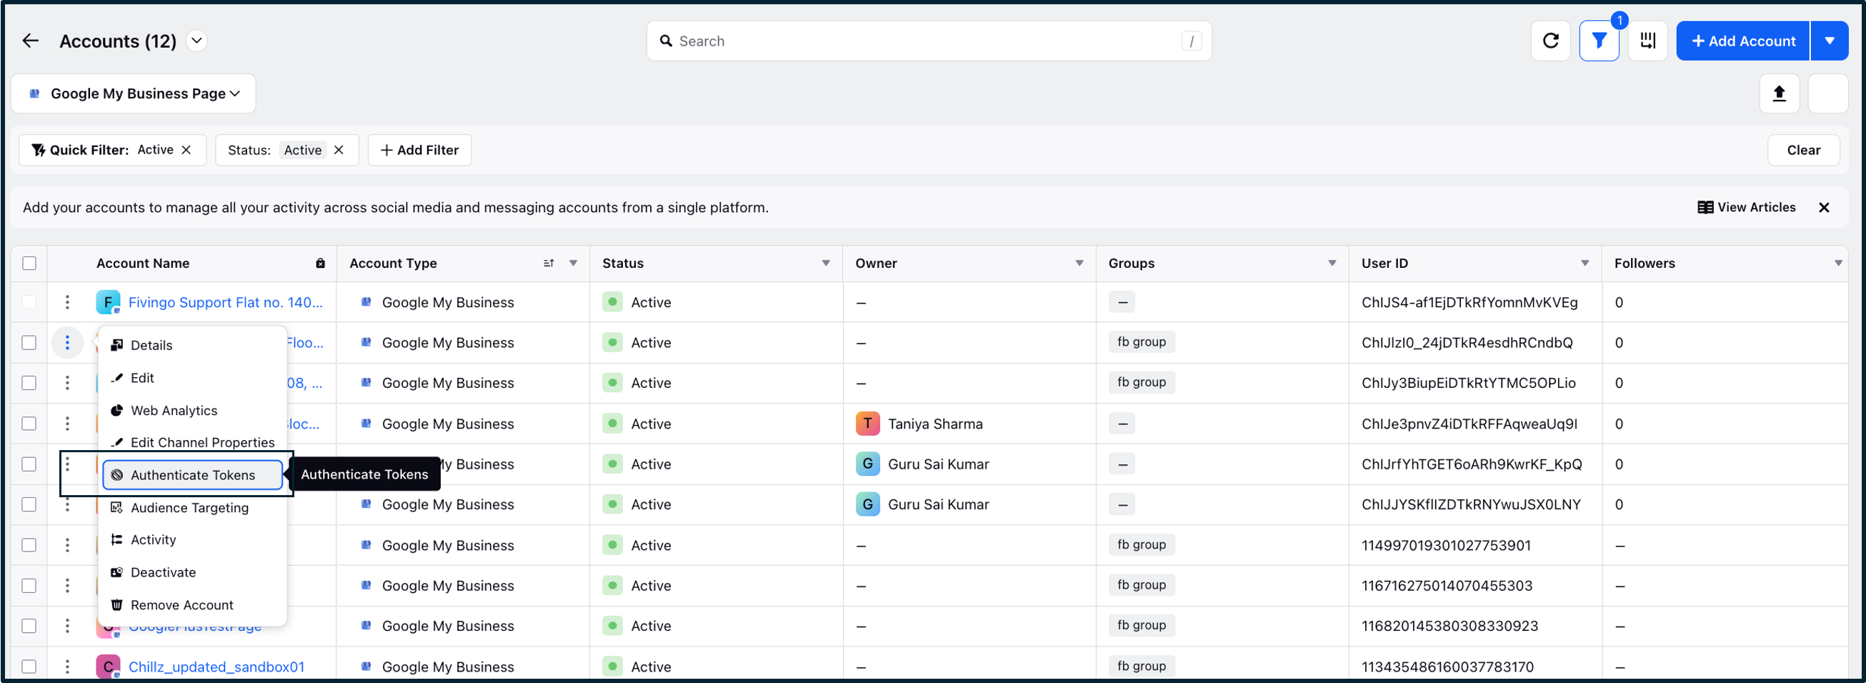The height and width of the screenshot is (683, 1866).
Task: Click the Fivingo Support account avatar
Action: click(x=108, y=302)
